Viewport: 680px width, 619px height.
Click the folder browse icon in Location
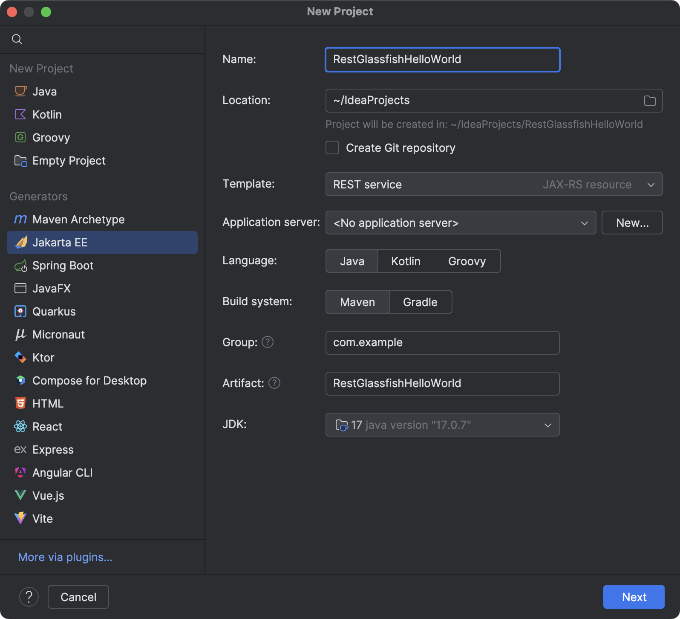(650, 101)
